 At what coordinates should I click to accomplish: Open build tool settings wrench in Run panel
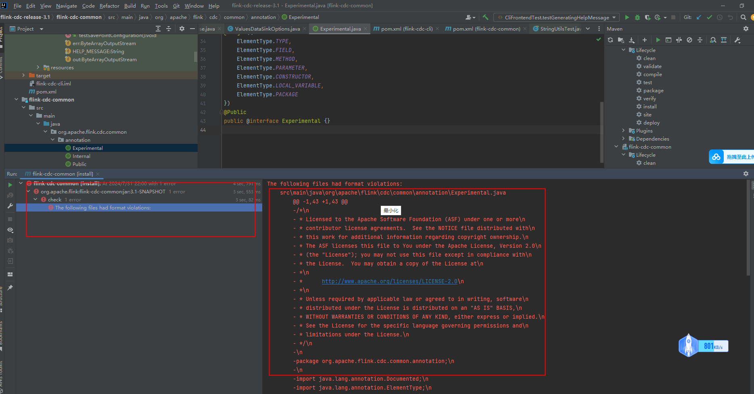click(10, 206)
